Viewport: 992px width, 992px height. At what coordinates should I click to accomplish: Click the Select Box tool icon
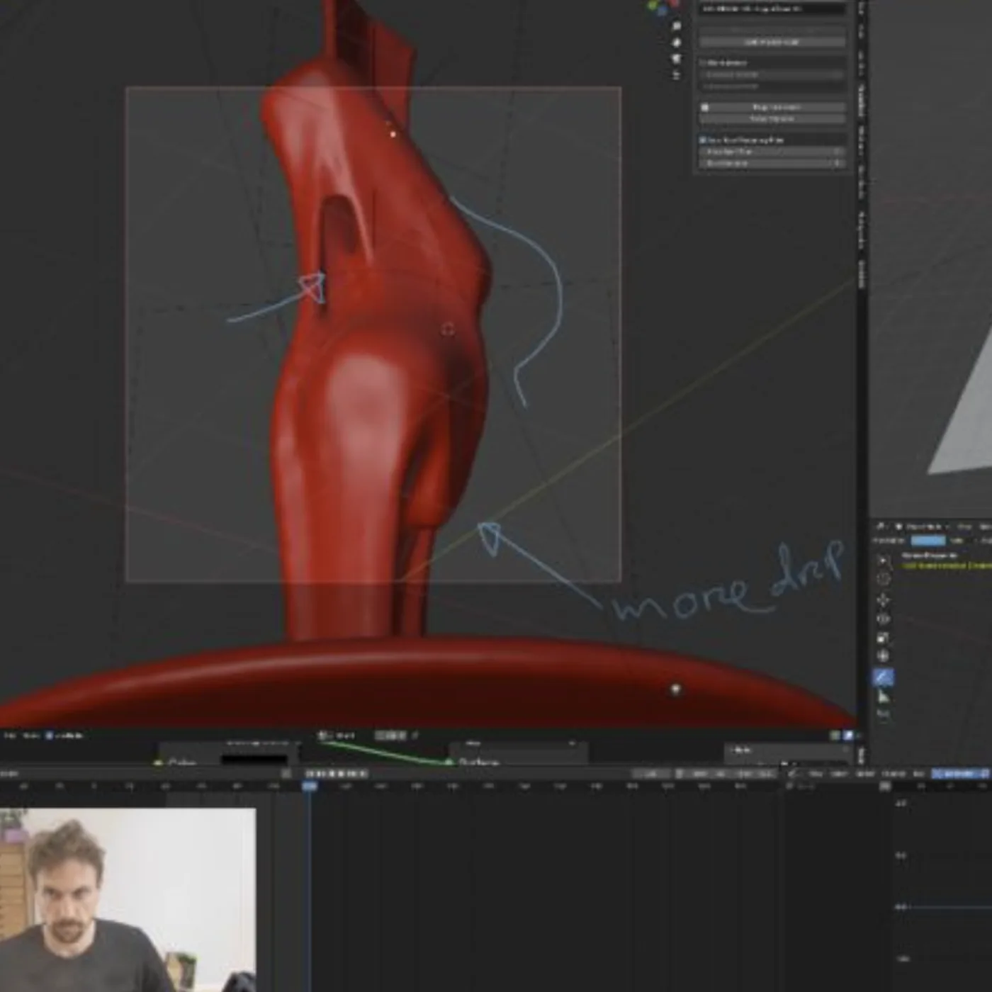(883, 562)
